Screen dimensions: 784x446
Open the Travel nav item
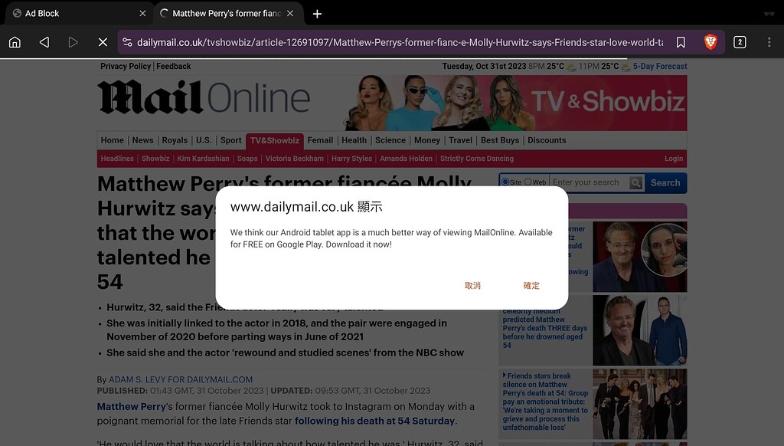(460, 140)
